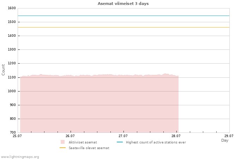Click the 27.07 date label on x-axis

pyautogui.click(x=123, y=136)
